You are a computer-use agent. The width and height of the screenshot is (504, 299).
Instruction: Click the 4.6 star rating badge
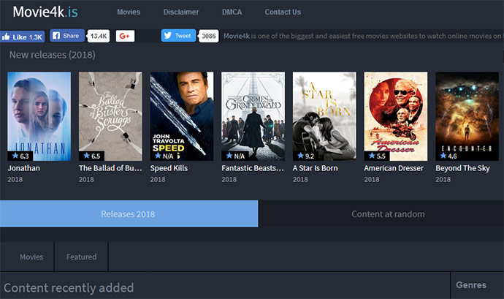448,156
